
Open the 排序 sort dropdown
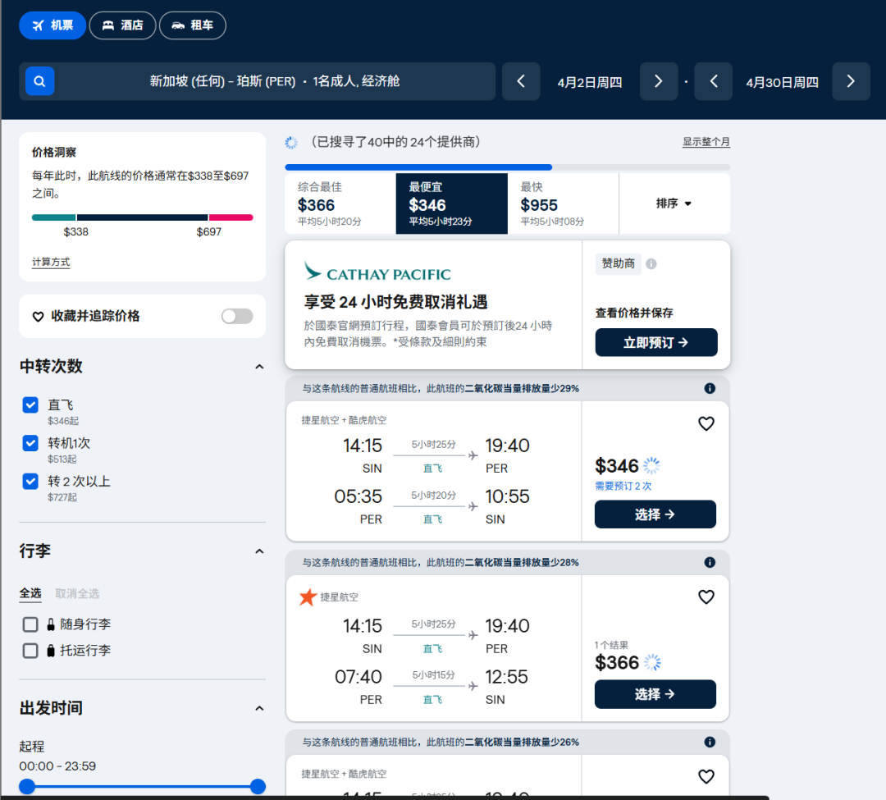point(674,203)
